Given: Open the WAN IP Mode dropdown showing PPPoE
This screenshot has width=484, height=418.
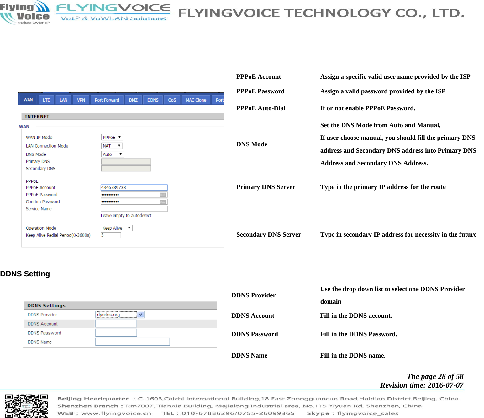Looking at the screenshot, I should point(112,137).
